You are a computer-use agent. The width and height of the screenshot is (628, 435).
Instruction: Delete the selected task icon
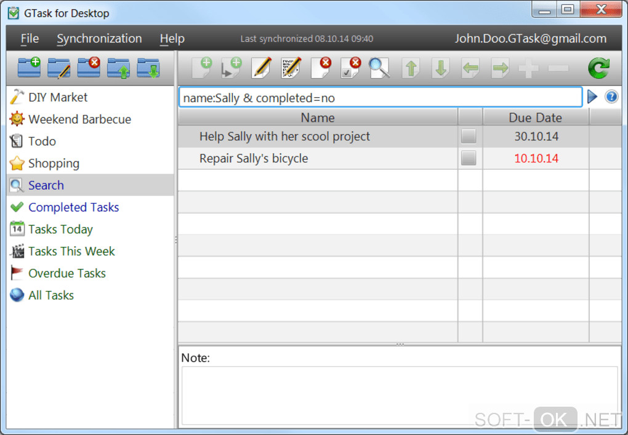(321, 68)
